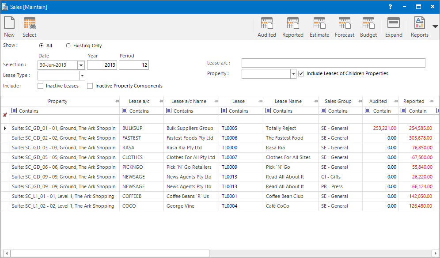Select the Existing Only radio button
The height and width of the screenshot is (258, 440).
(68, 46)
